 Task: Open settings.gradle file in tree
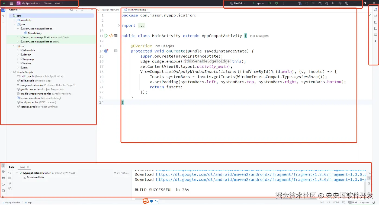tap(37, 107)
